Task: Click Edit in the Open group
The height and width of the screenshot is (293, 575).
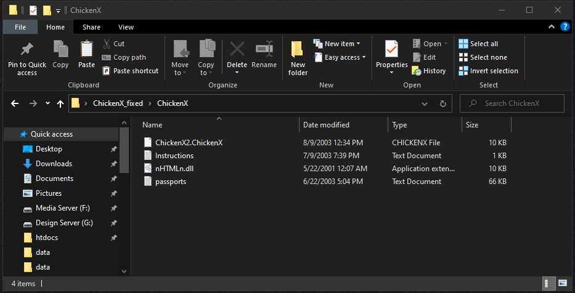Action: point(424,57)
